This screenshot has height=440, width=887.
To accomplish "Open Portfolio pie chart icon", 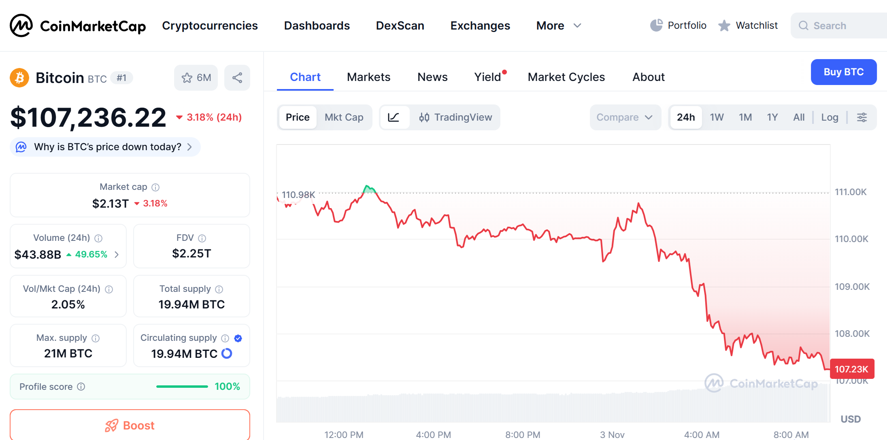I will tap(656, 26).
